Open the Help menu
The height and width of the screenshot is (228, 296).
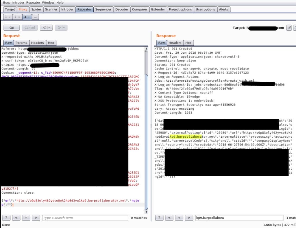(60, 3)
